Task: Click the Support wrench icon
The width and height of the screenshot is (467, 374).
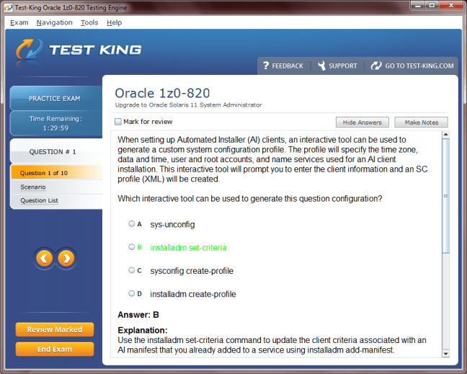Action: pos(321,66)
